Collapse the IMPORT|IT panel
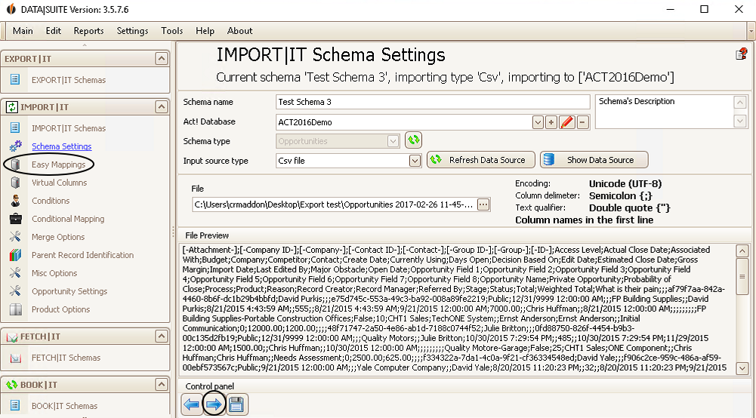This screenshot has height=418, width=756. tap(161, 106)
